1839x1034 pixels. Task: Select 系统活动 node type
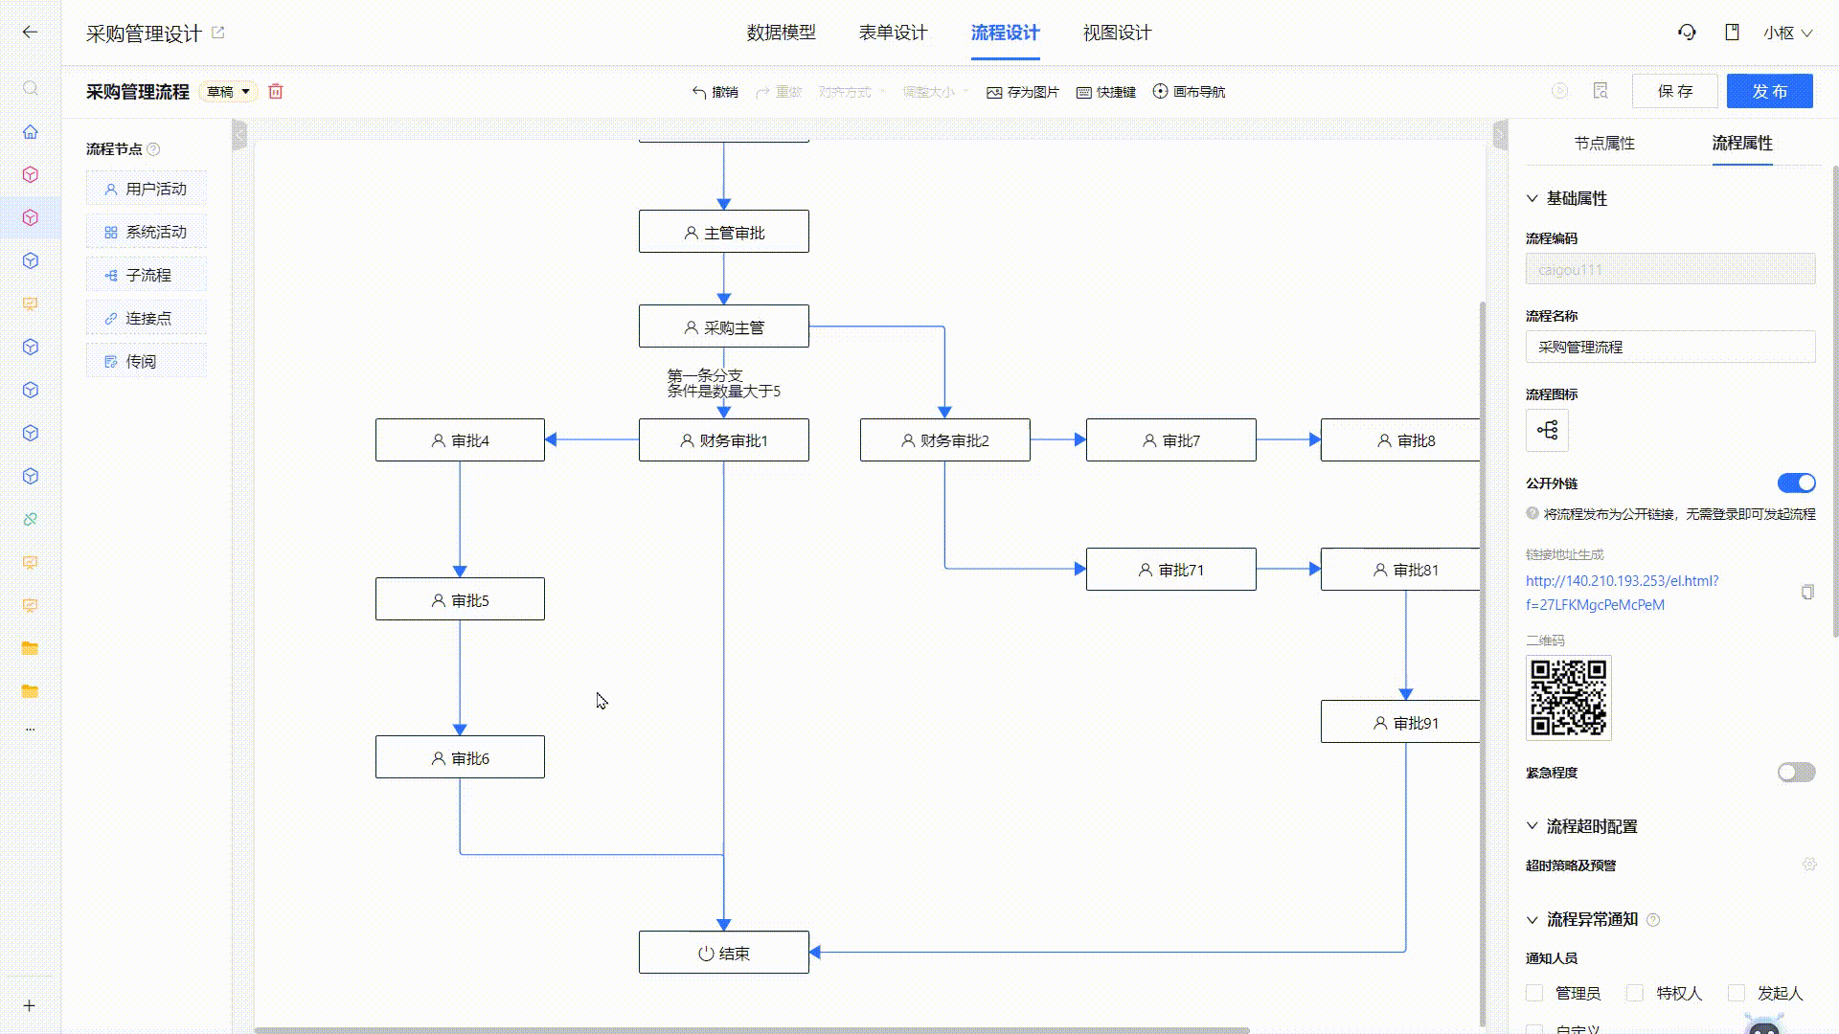[146, 232]
